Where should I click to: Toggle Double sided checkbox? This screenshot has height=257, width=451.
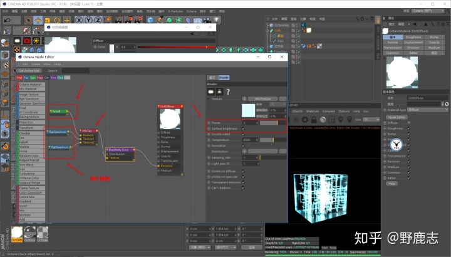(244, 134)
